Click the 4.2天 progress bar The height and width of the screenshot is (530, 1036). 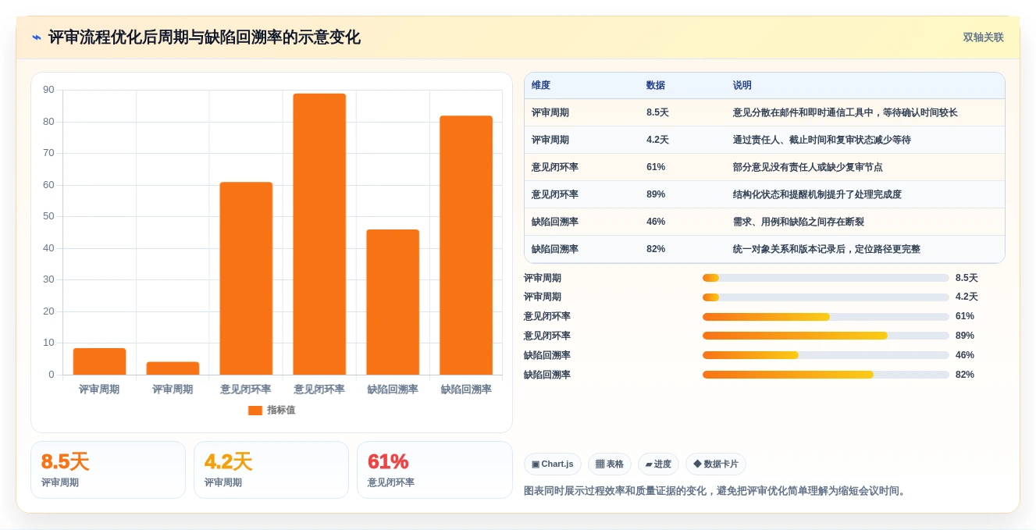pos(826,297)
